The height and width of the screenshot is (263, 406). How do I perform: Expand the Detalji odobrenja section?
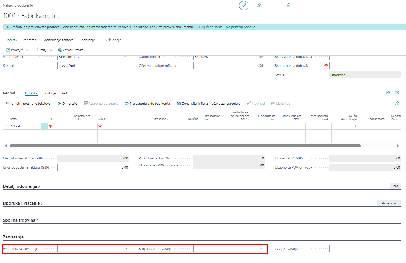pyautogui.click(x=21, y=186)
